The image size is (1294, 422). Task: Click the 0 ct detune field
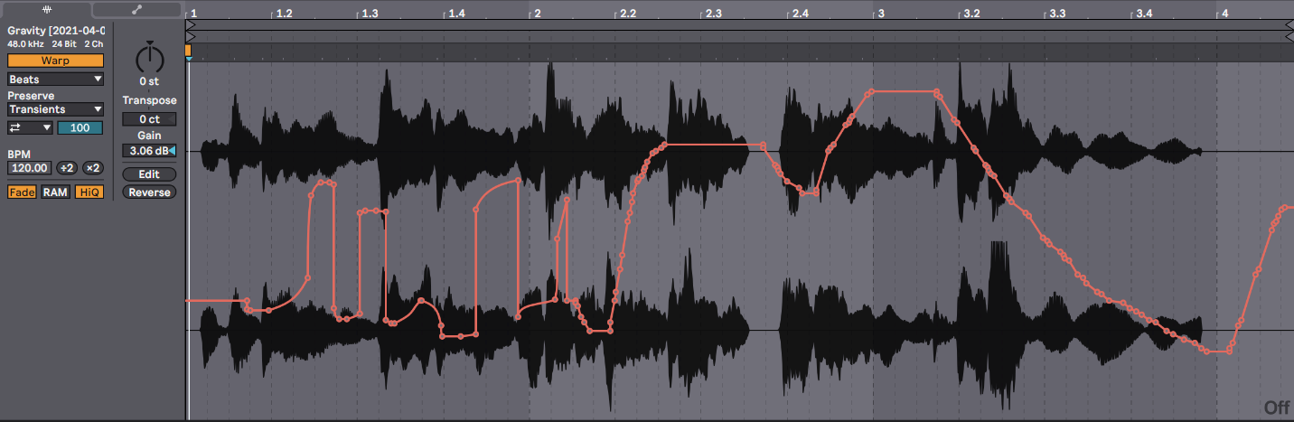[149, 119]
